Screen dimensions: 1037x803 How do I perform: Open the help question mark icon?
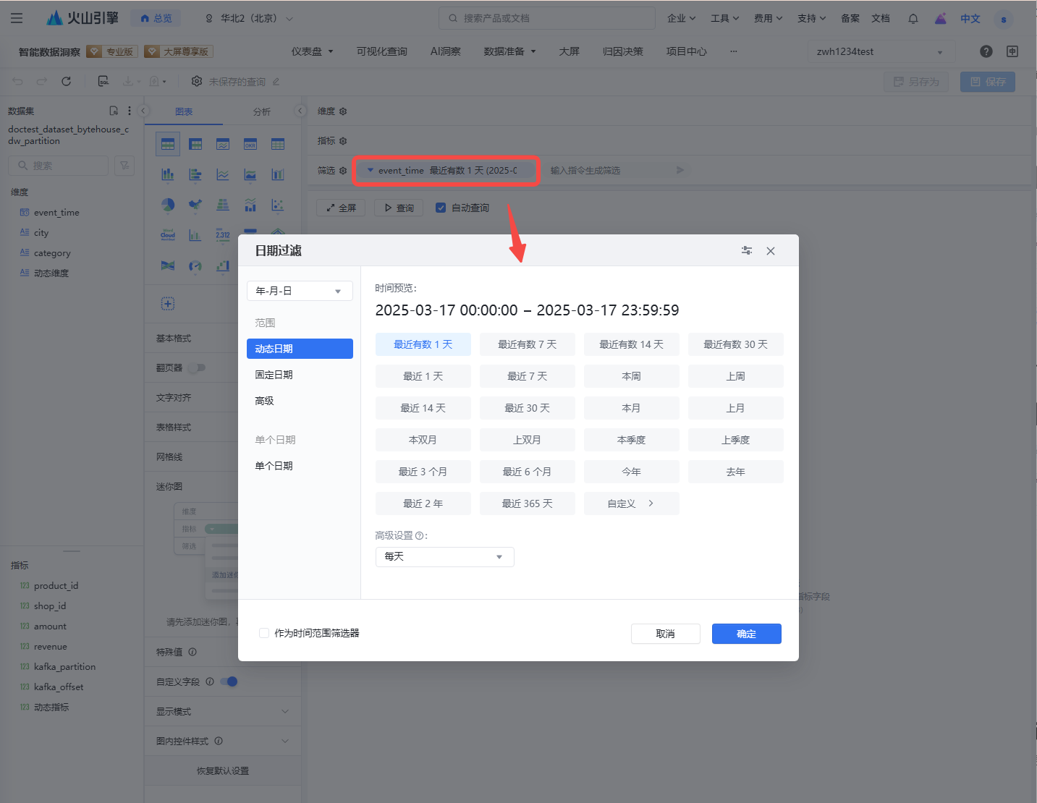pos(986,51)
